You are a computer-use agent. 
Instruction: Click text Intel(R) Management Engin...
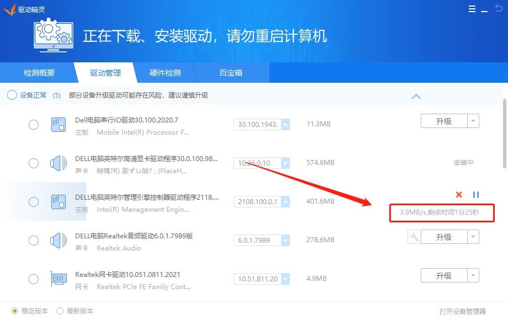[142, 210]
